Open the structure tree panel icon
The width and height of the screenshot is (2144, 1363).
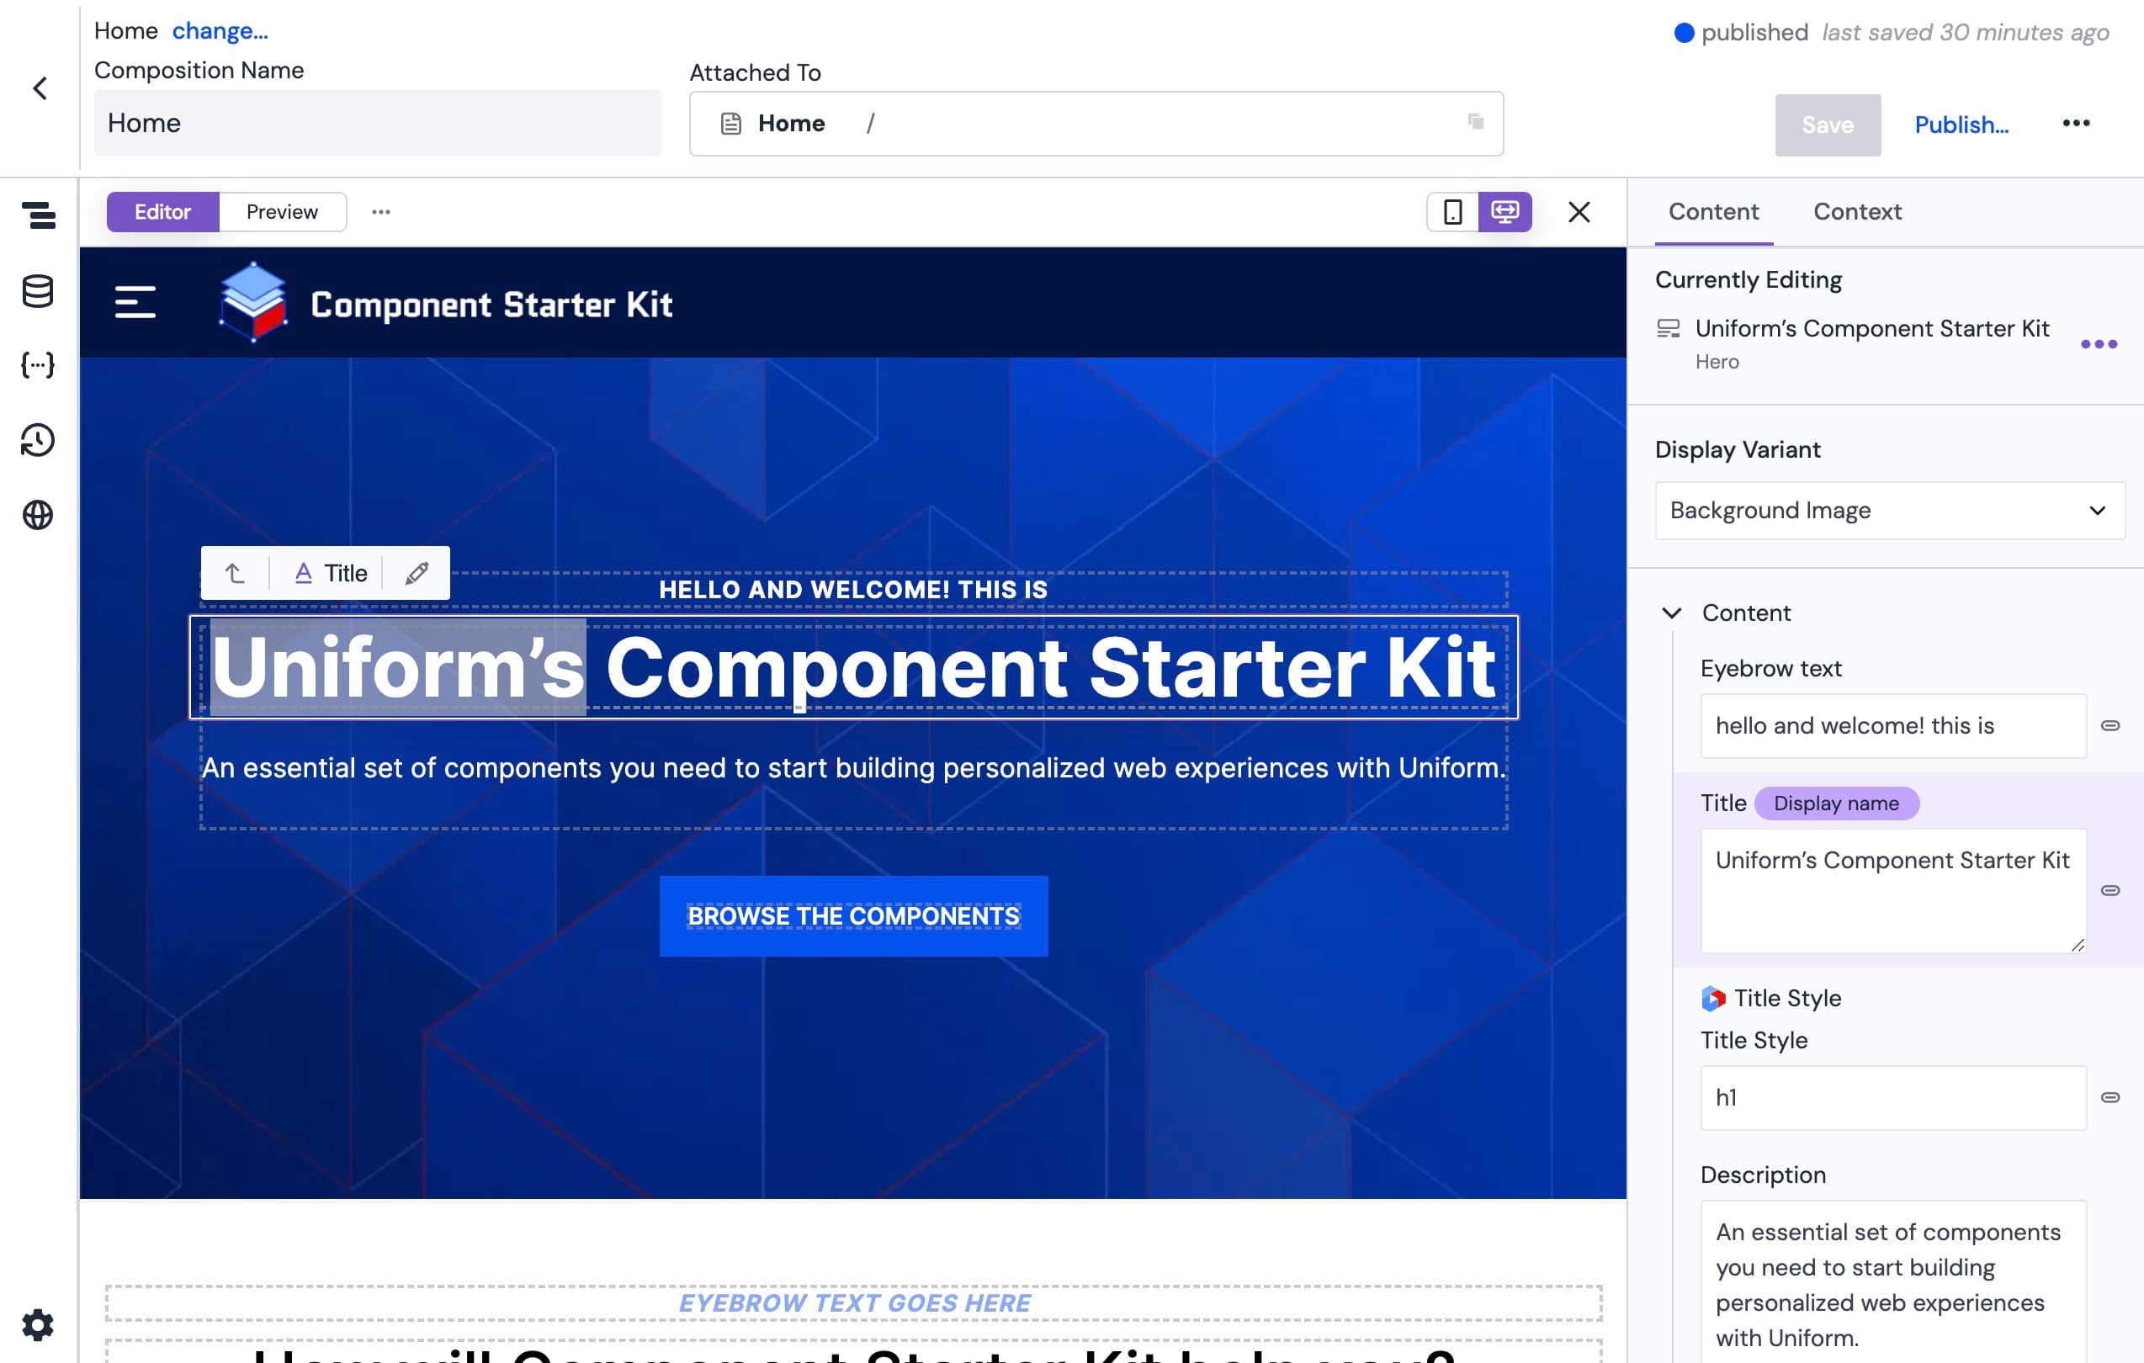point(39,215)
